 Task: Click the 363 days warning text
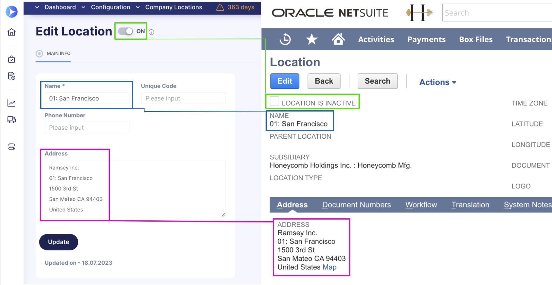[241, 7]
